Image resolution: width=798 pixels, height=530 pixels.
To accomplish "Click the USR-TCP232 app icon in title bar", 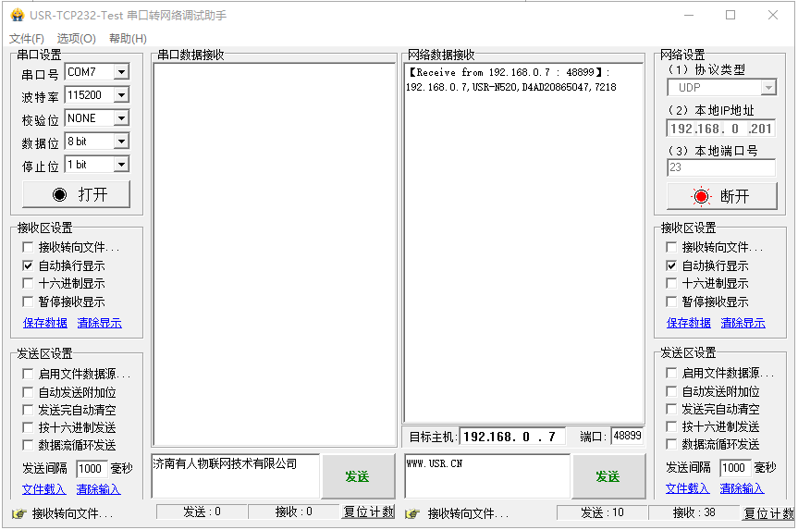I will (x=18, y=15).
